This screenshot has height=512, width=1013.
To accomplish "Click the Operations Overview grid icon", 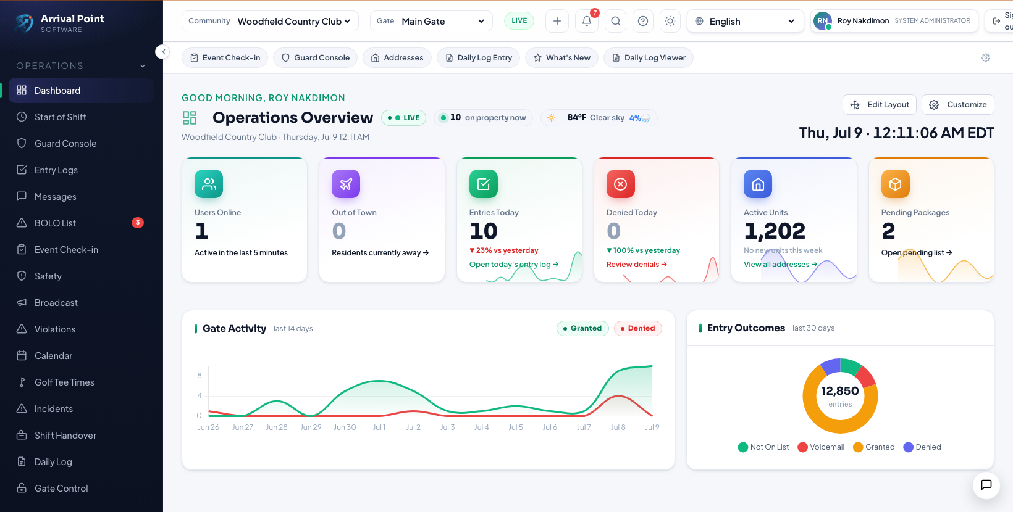I will tap(190, 118).
